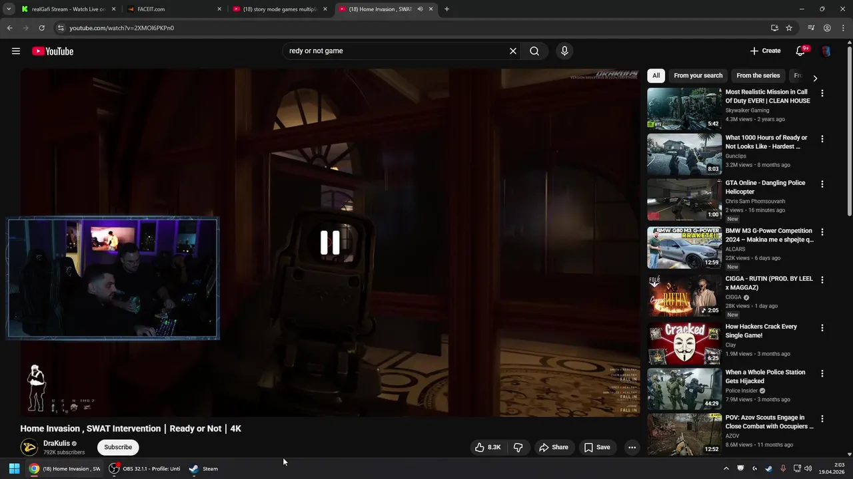Open options for How Hackers Crack video

(822, 328)
